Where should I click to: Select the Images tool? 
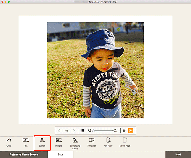click(58, 140)
